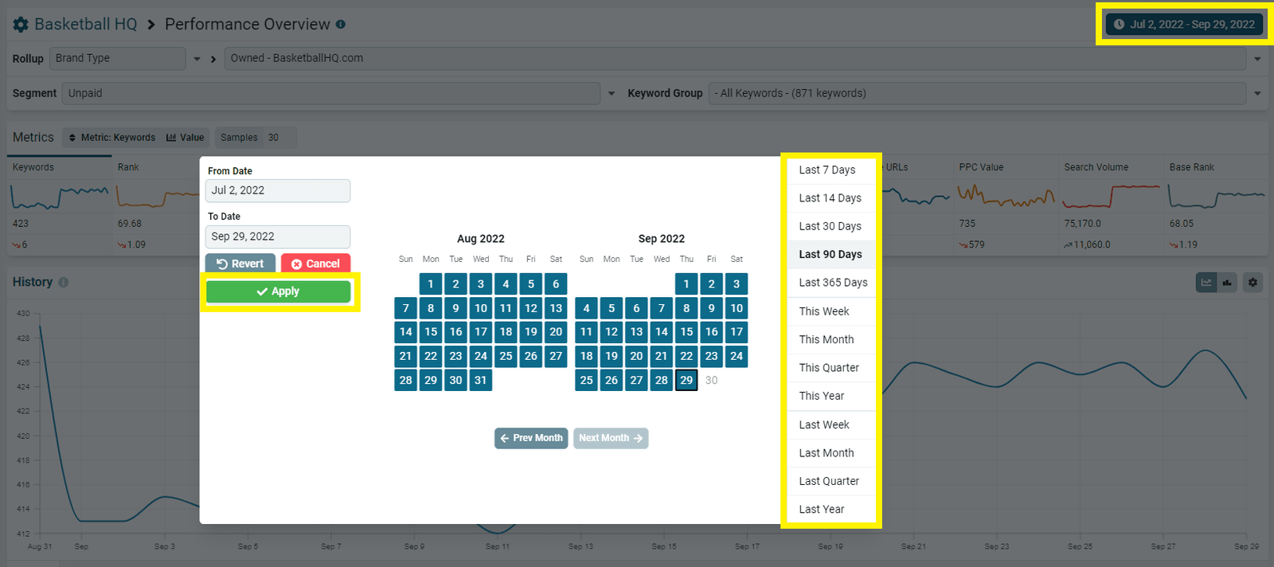The height and width of the screenshot is (567, 1274).
Task: Click the Revert button
Action: pyautogui.click(x=240, y=264)
